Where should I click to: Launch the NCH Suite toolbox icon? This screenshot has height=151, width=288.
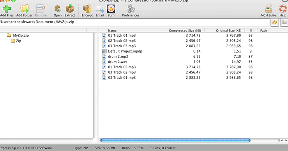pos(269,9)
